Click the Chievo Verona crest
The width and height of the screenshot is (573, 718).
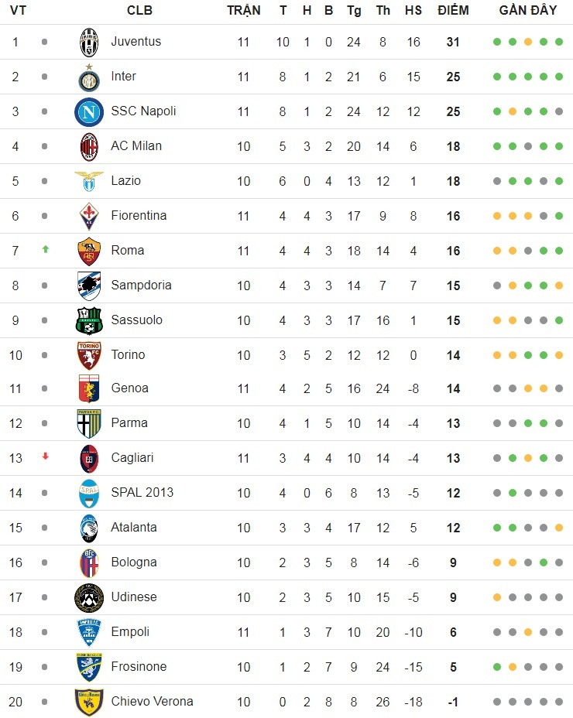coord(89,702)
